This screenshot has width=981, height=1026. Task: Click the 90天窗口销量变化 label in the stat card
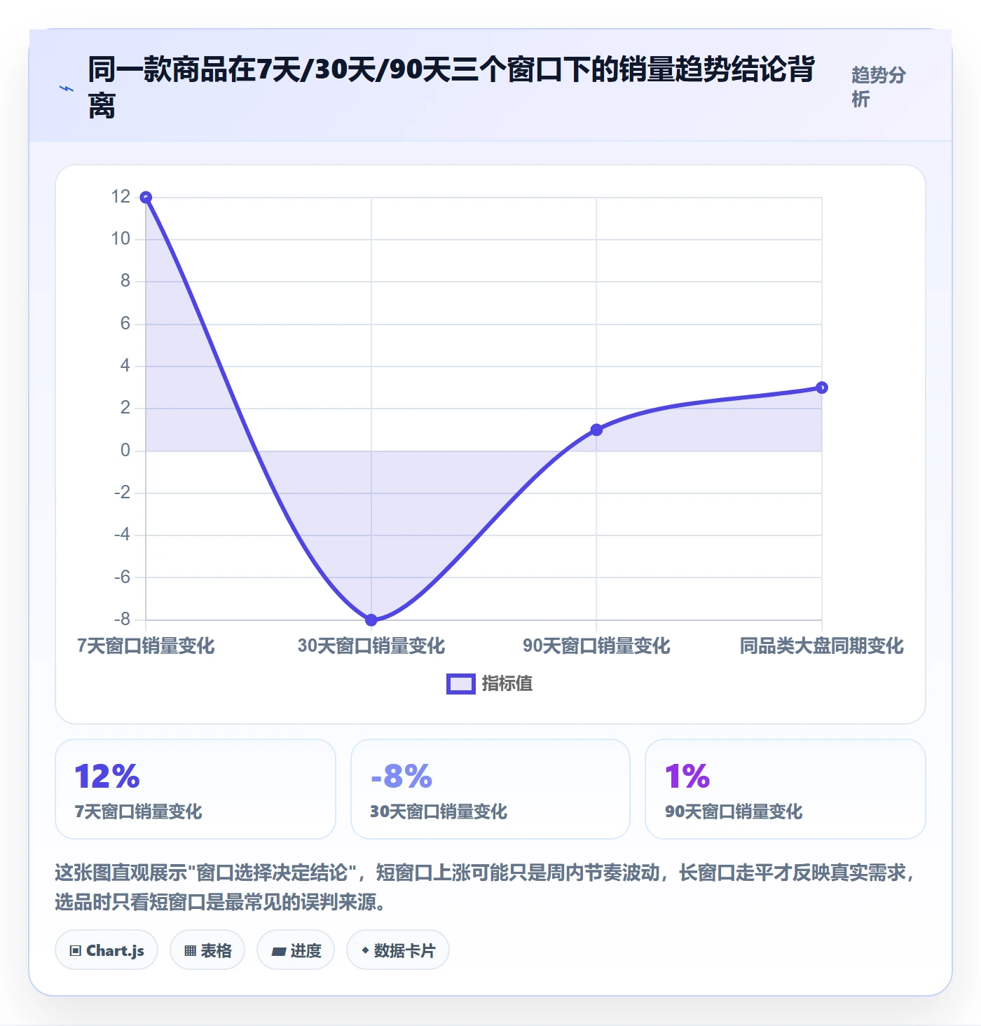point(734,812)
